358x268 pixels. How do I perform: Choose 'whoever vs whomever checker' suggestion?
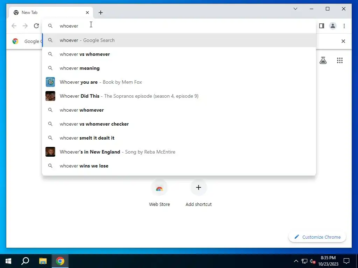(x=179, y=124)
